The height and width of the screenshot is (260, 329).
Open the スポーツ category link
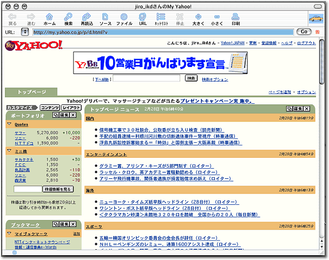[94, 226]
